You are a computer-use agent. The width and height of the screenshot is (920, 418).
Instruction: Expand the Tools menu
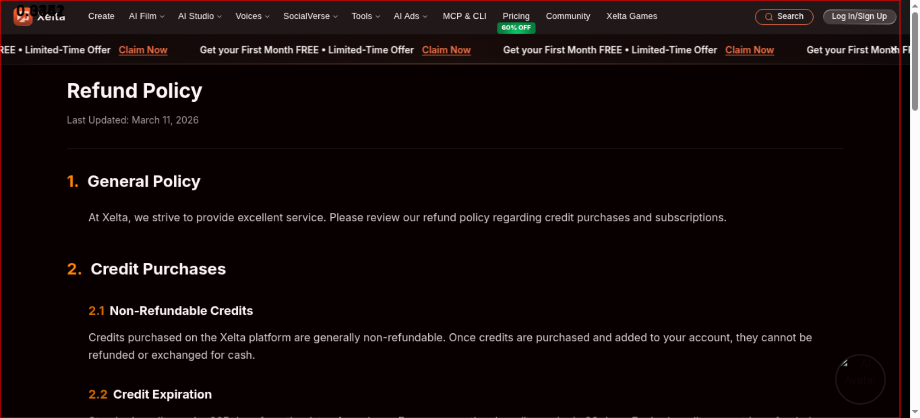click(366, 16)
